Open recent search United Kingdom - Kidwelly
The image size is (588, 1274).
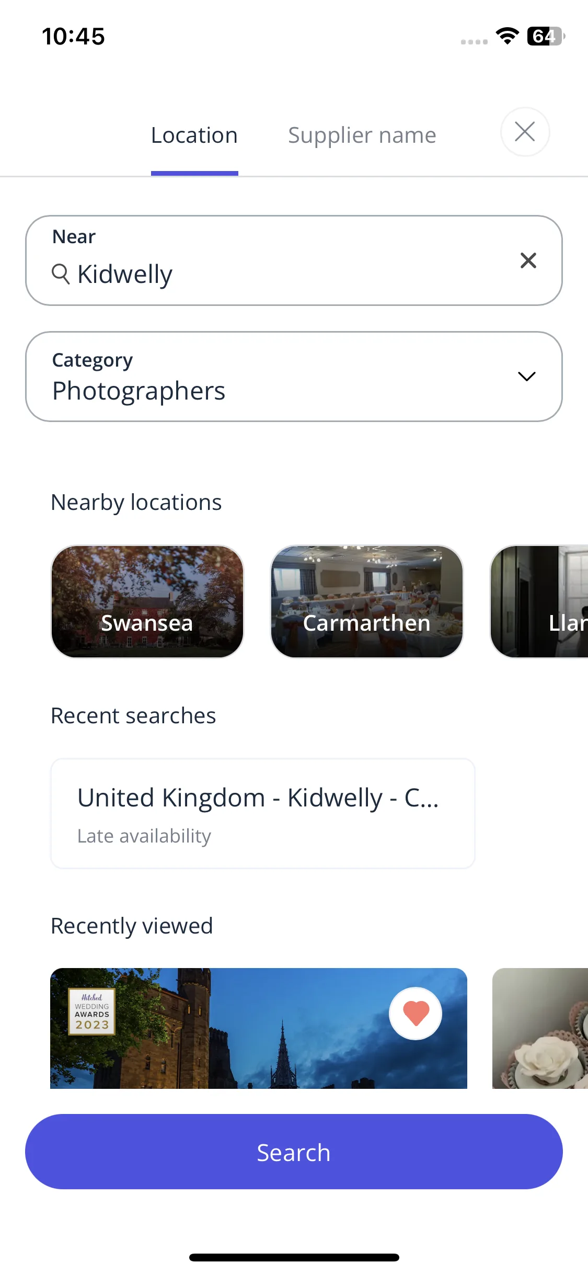263,813
